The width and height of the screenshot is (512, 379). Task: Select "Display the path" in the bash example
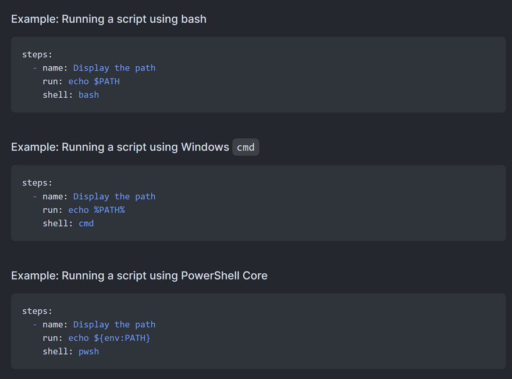point(114,68)
